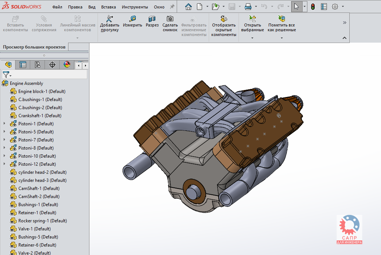Collapse the command ribbon with the up chevron

click(345, 38)
